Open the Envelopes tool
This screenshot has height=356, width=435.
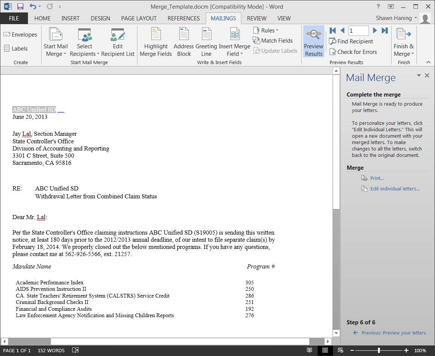[x=20, y=35]
